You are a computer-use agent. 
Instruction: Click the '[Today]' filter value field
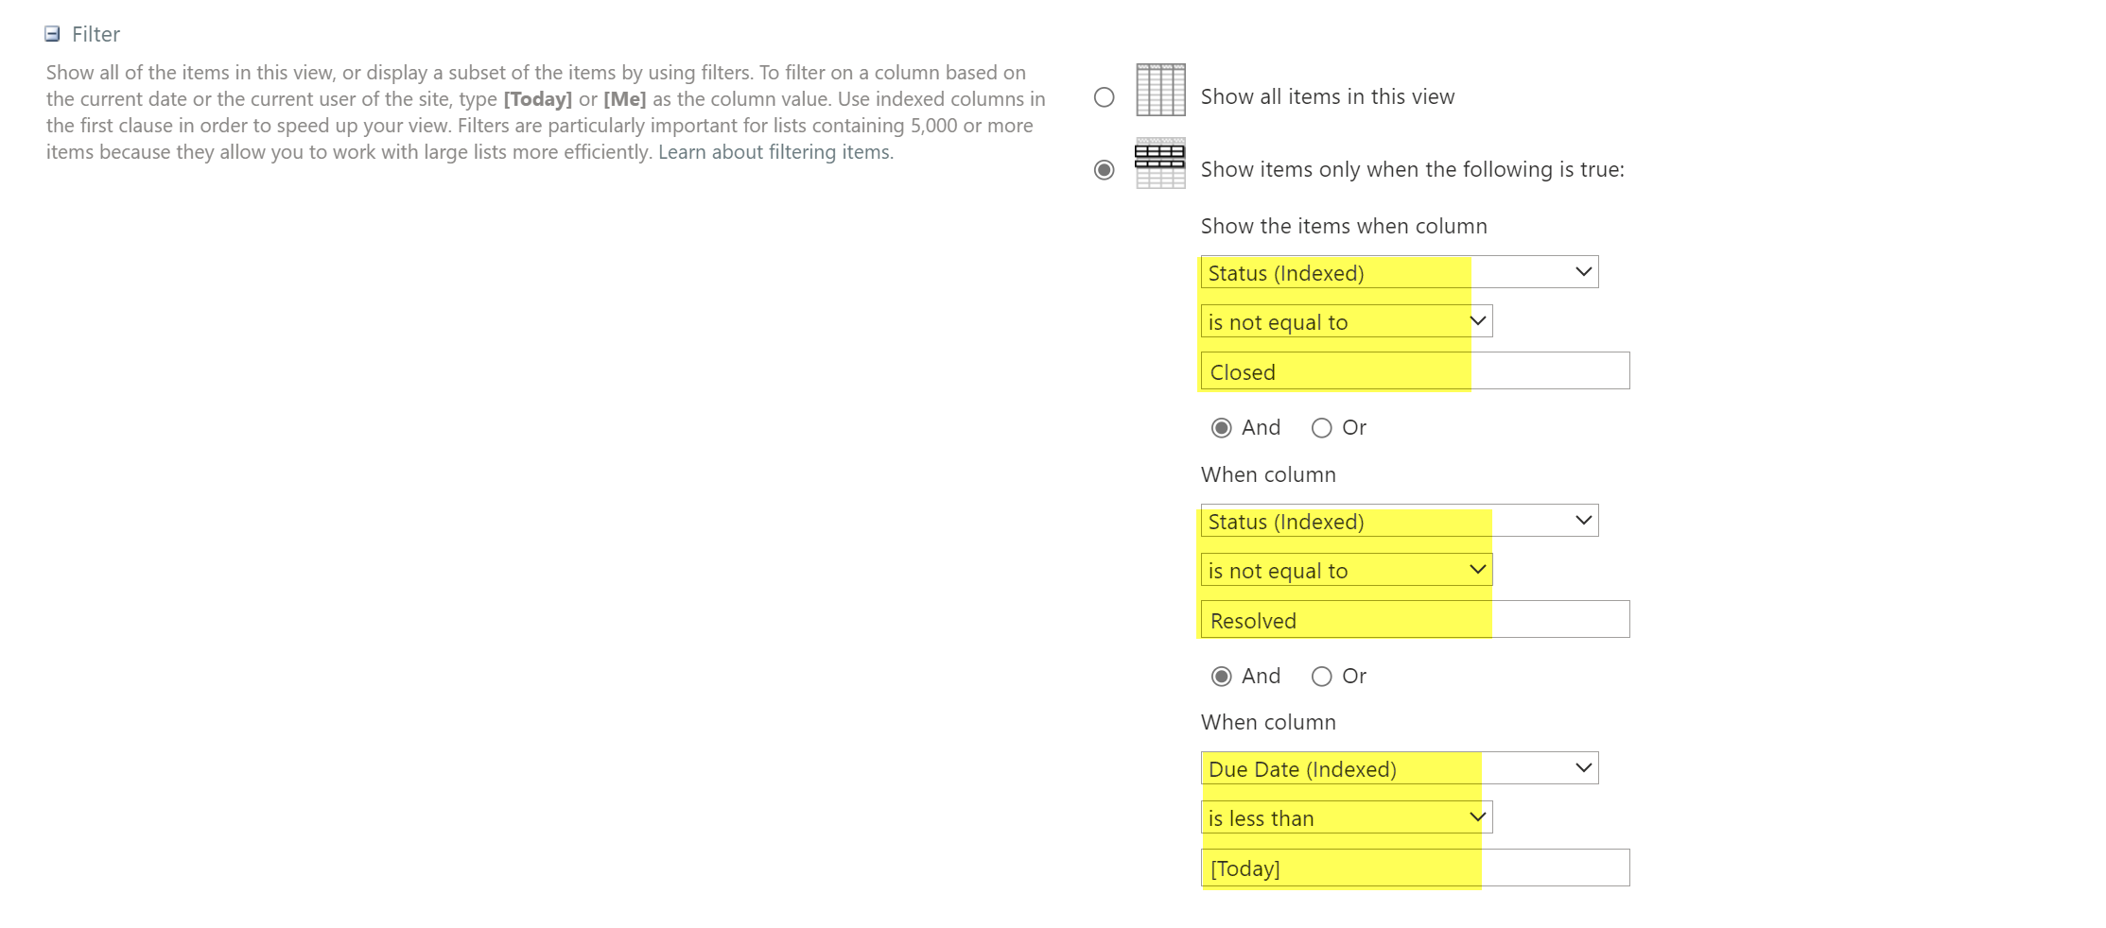pyautogui.click(x=1414, y=868)
